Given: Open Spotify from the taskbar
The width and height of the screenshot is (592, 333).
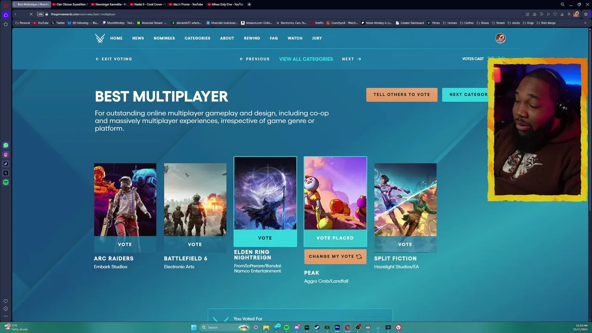Looking at the screenshot, I should coord(286,327).
